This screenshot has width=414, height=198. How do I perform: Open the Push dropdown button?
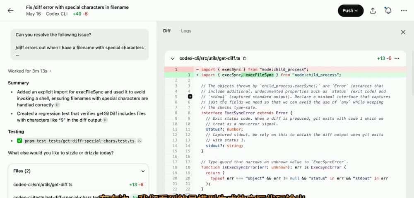click(350, 11)
